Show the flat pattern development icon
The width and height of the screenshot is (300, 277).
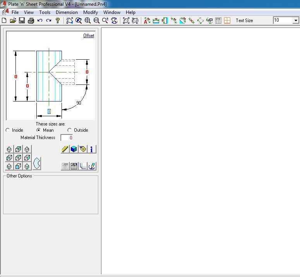37,163
